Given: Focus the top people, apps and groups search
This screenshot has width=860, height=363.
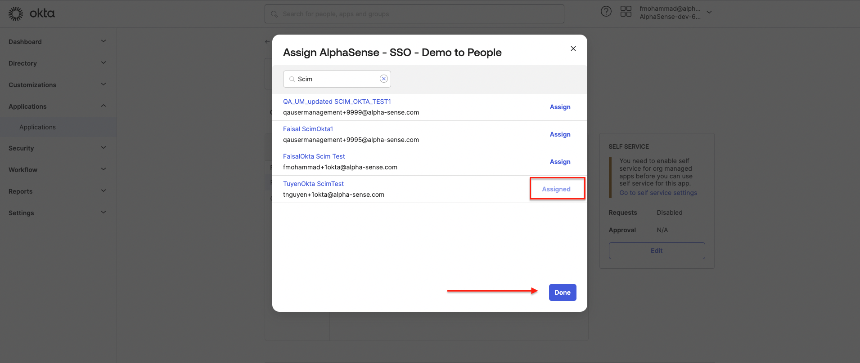Looking at the screenshot, I should coord(414,14).
